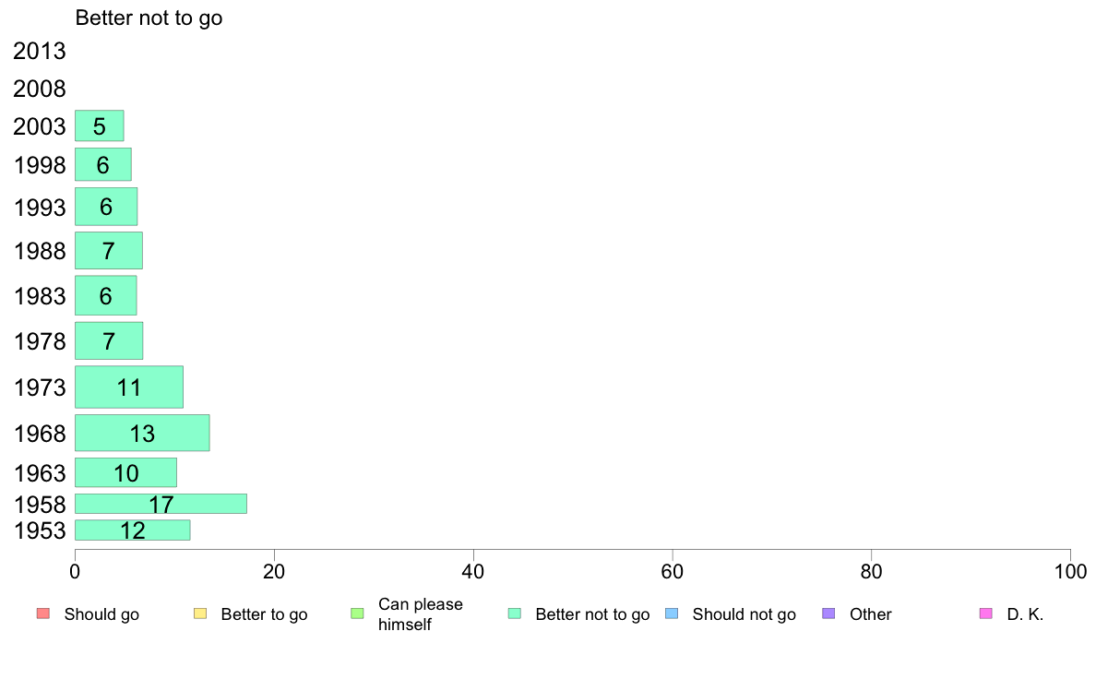1096x679 pixels.
Task: Select the teal Better not to go swatch
Action: click(515, 614)
